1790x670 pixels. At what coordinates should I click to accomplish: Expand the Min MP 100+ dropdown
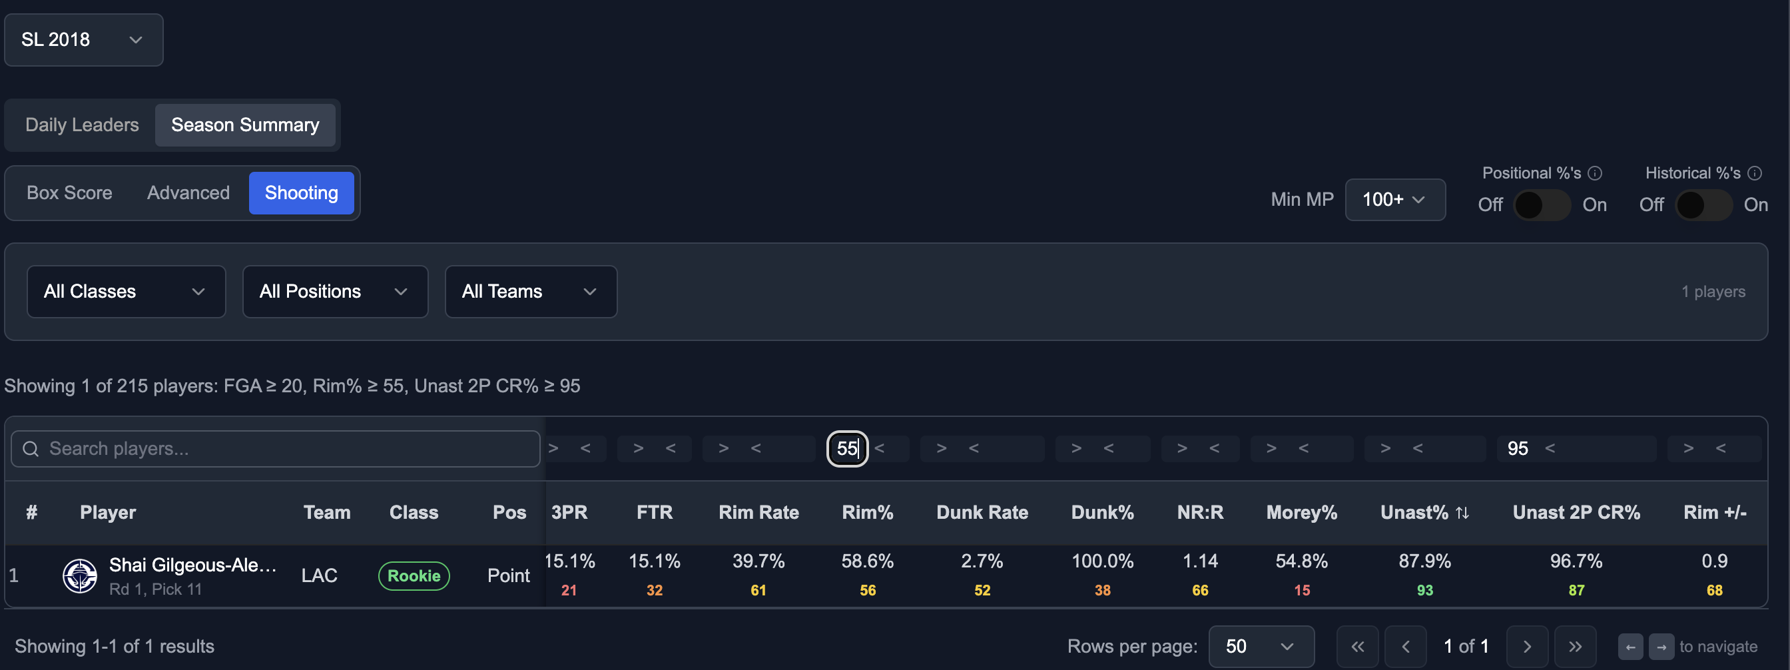[1394, 200]
